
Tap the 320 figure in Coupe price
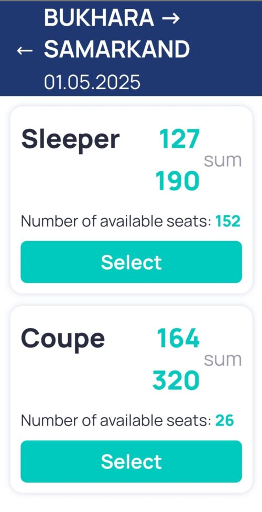(x=176, y=380)
